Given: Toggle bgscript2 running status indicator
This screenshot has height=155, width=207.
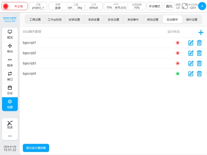Looking at the screenshot, I should click(x=178, y=53).
